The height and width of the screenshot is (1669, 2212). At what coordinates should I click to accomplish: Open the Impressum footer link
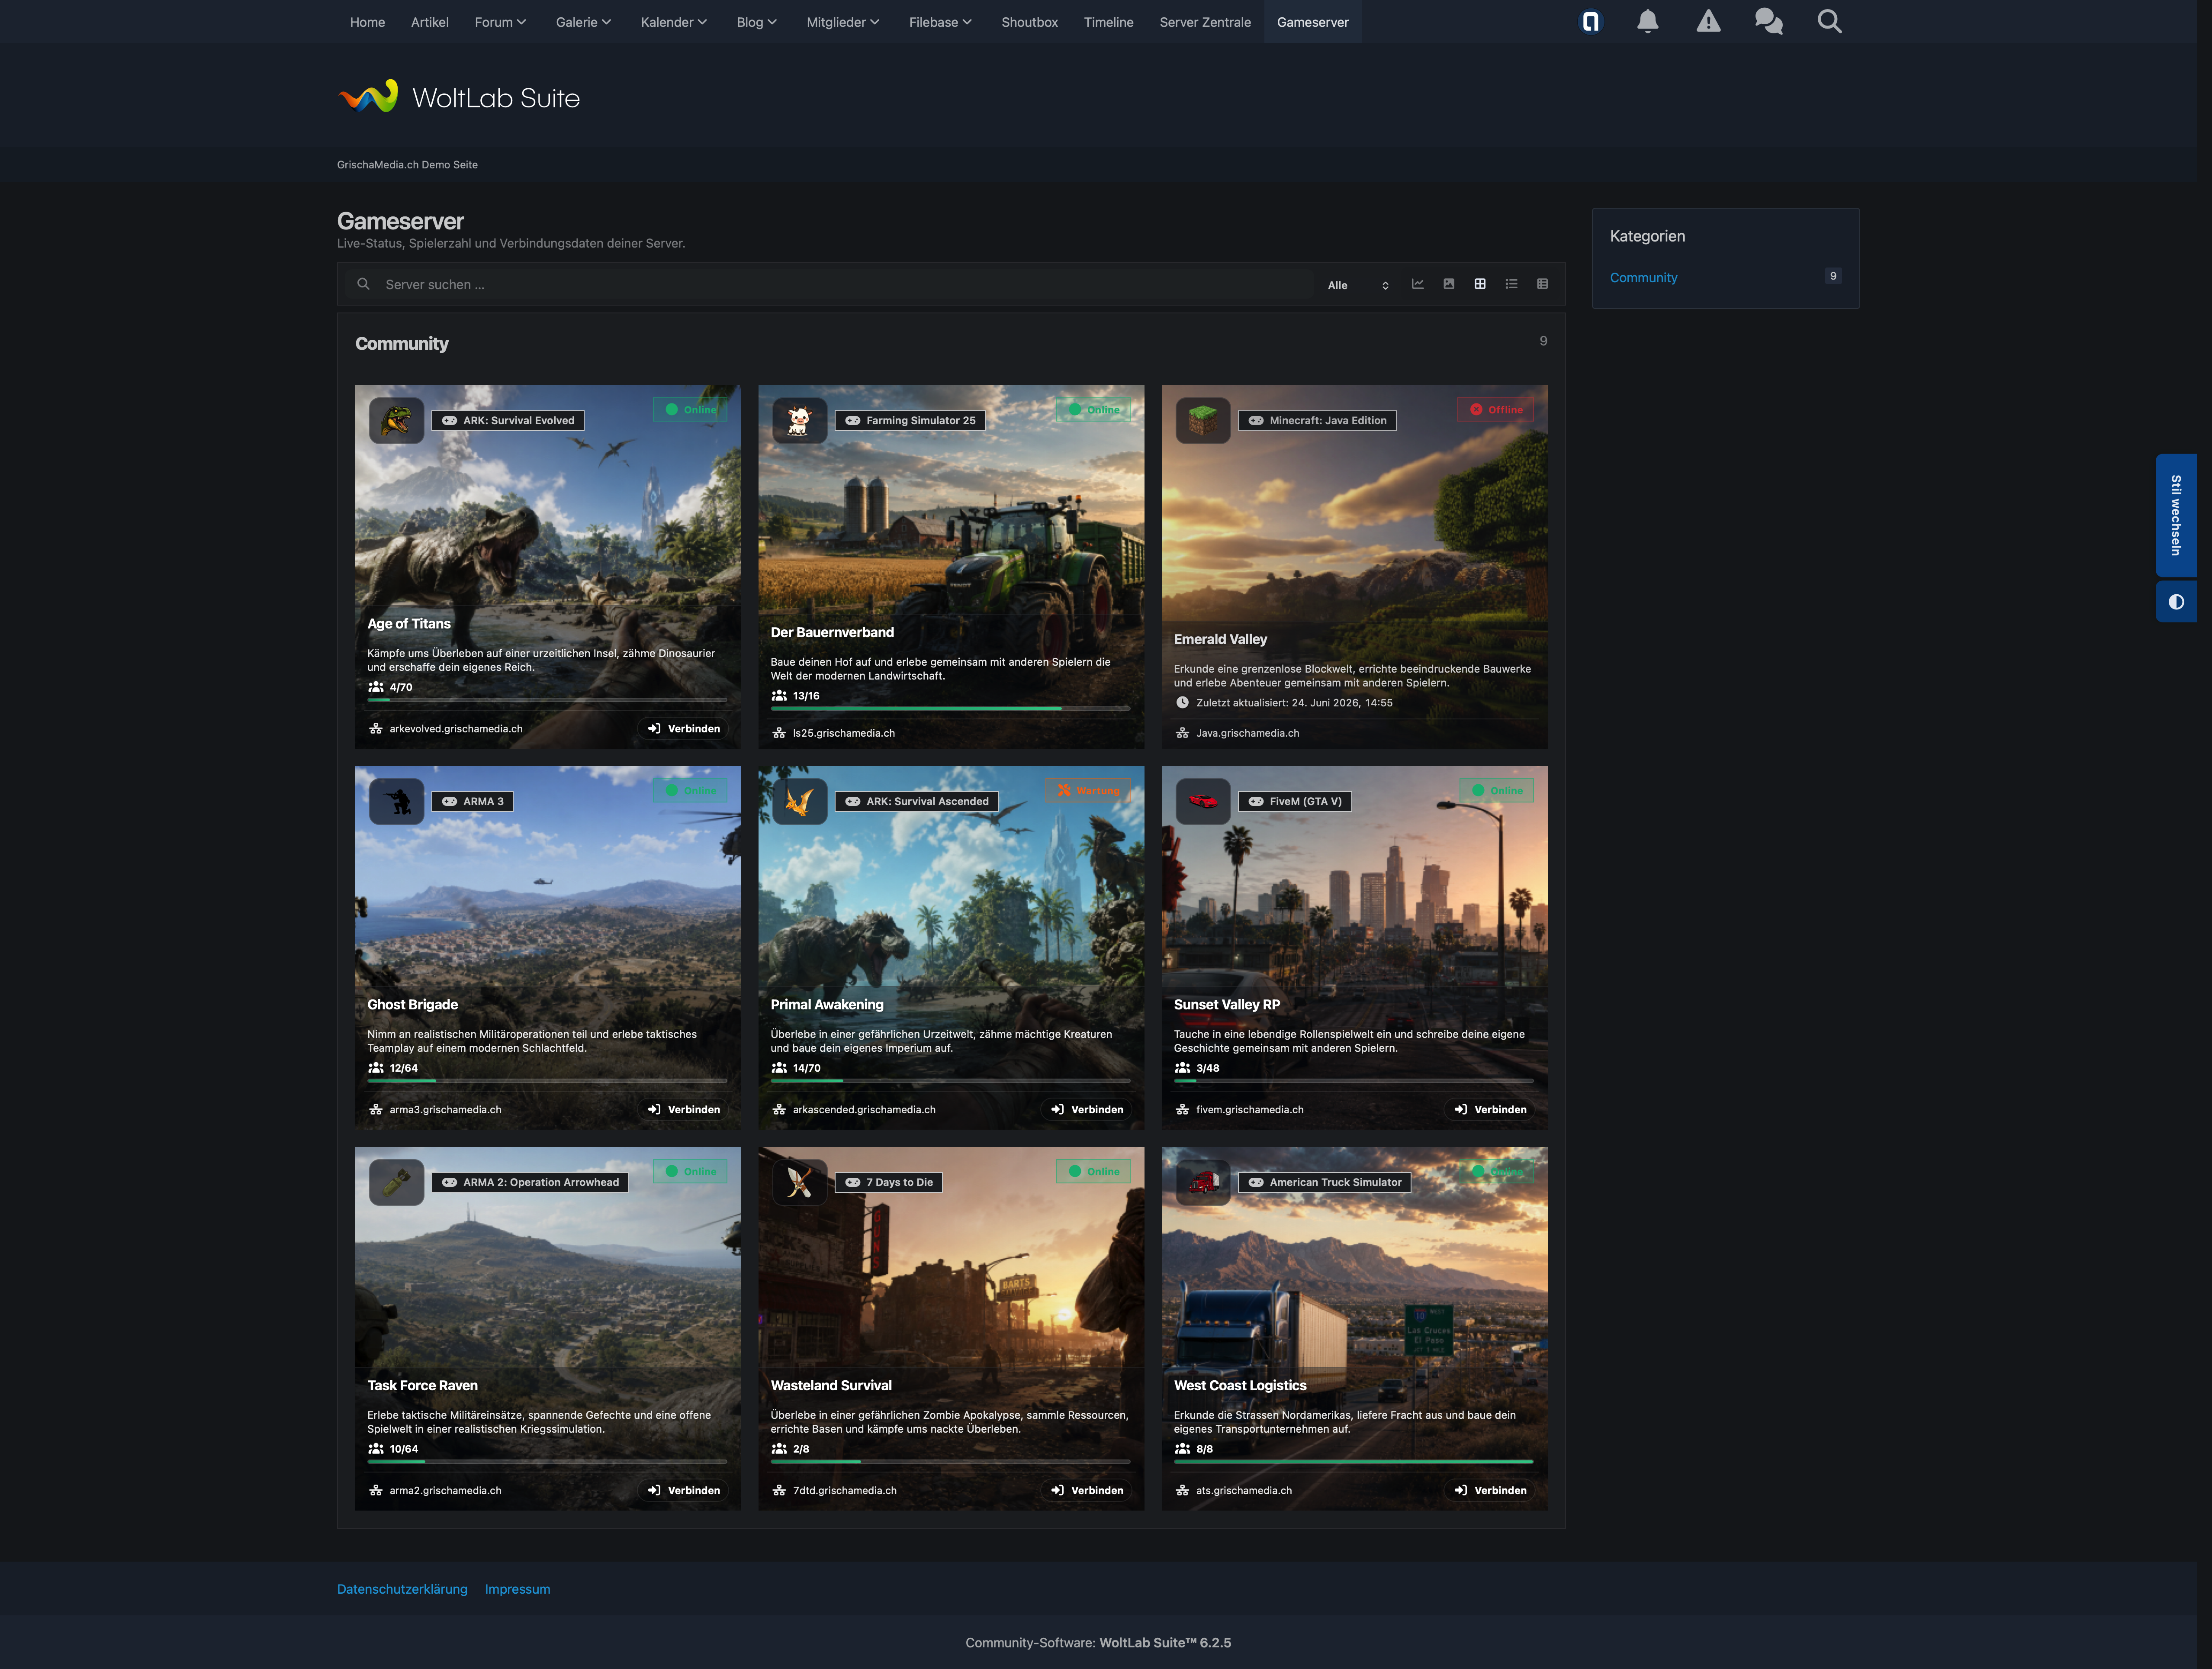(x=517, y=1589)
